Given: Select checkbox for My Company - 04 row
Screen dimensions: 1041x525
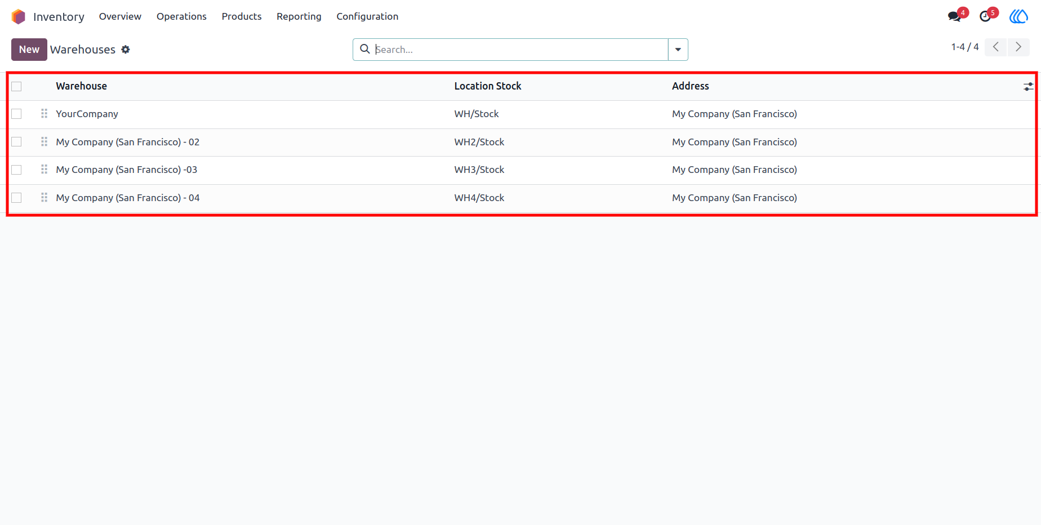Looking at the screenshot, I should point(16,198).
